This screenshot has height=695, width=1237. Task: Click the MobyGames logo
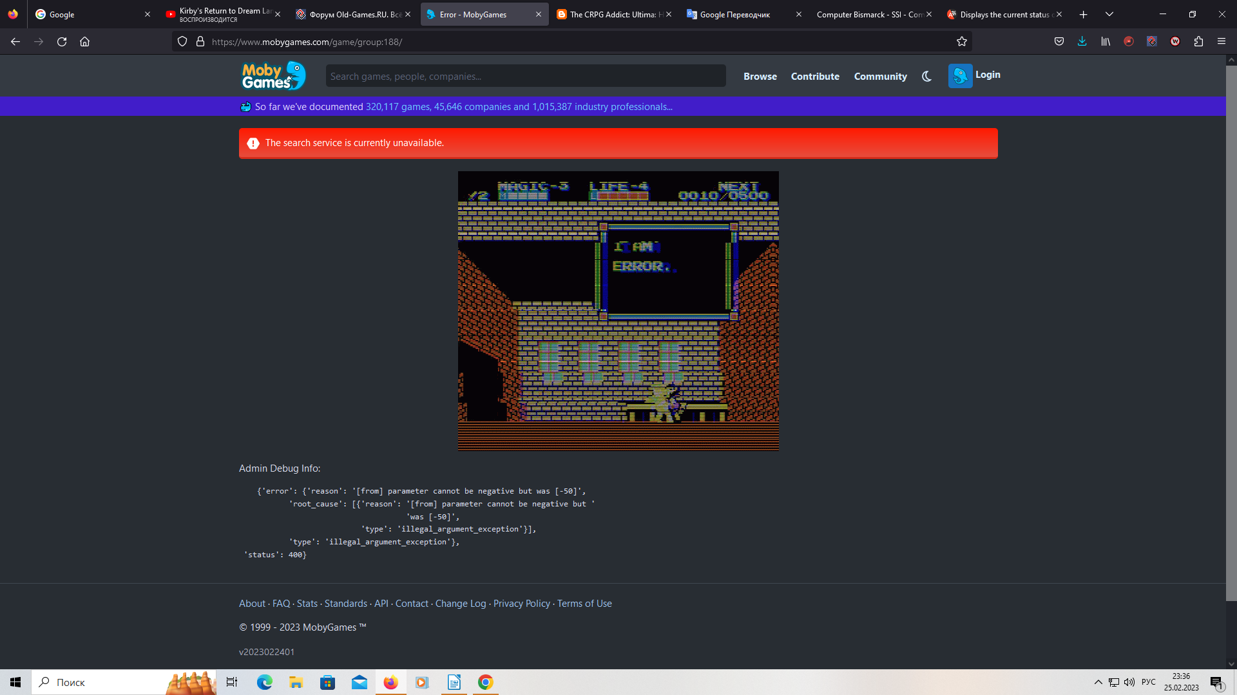tap(273, 76)
